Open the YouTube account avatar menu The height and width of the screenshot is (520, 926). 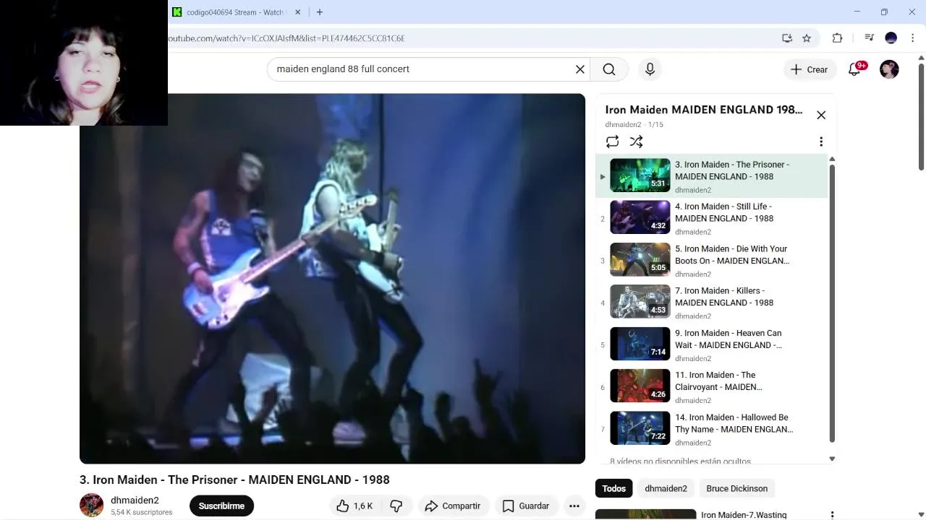(889, 69)
